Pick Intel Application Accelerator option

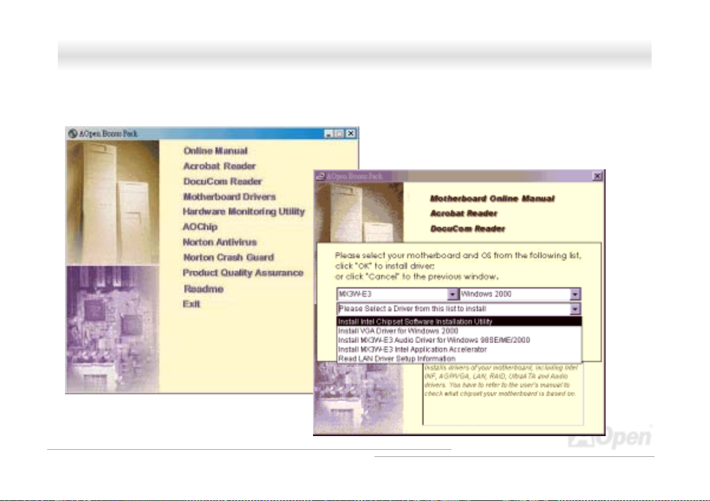[x=412, y=350]
